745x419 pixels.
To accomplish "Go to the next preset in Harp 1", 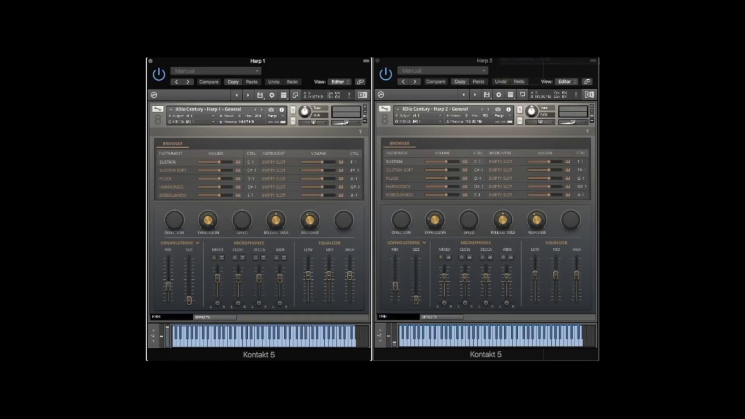I will pyautogui.click(x=187, y=82).
